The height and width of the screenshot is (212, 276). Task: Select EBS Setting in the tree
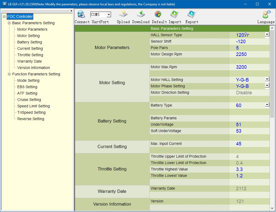[27, 87]
